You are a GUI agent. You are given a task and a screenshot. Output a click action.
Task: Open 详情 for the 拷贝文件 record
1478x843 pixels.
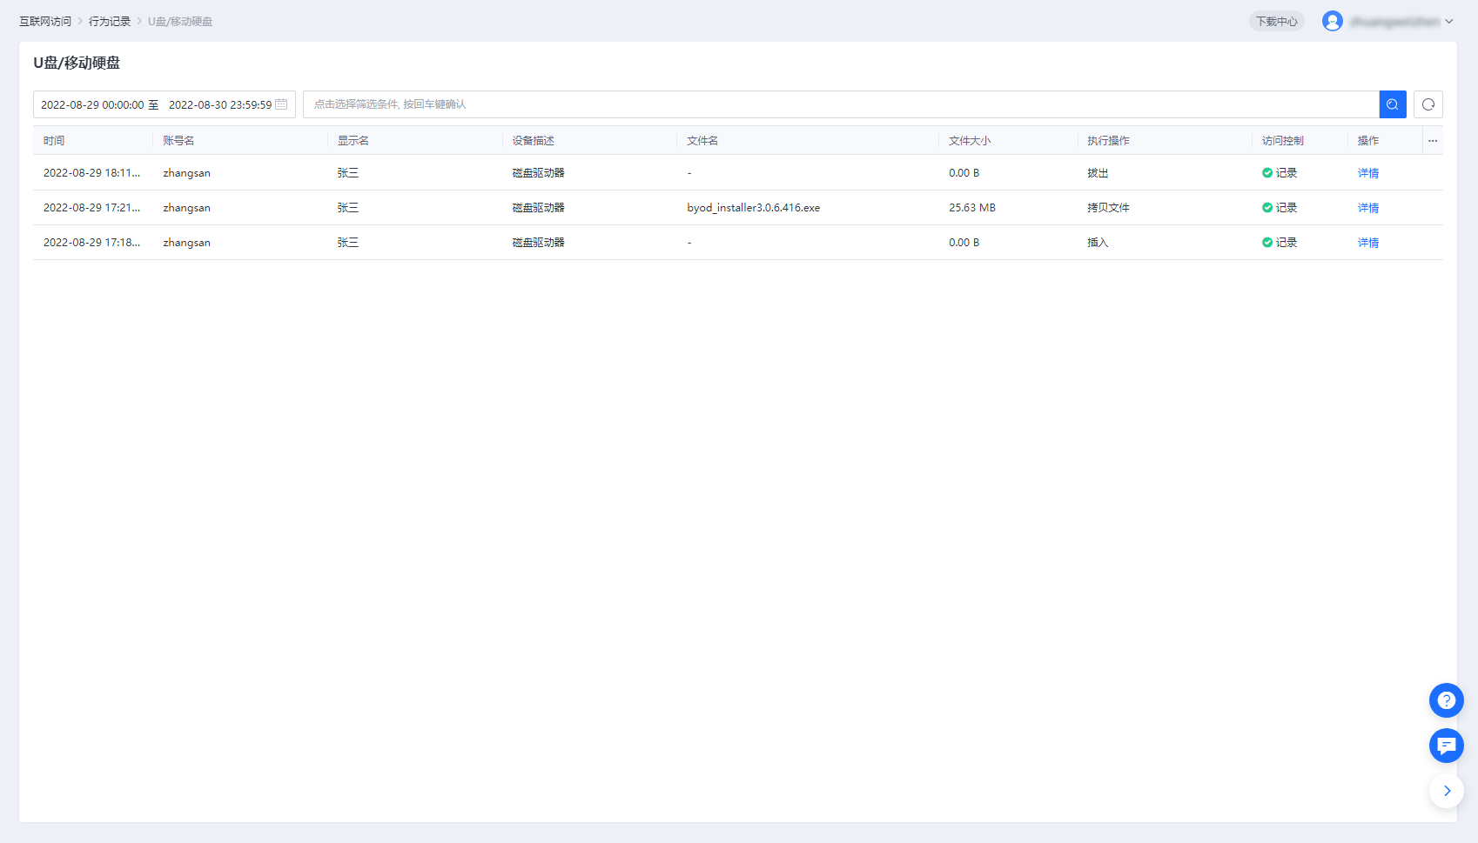(x=1368, y=208)
